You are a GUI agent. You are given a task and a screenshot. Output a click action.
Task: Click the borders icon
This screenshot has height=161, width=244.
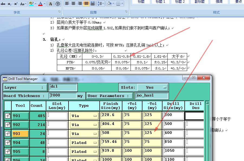118,4
